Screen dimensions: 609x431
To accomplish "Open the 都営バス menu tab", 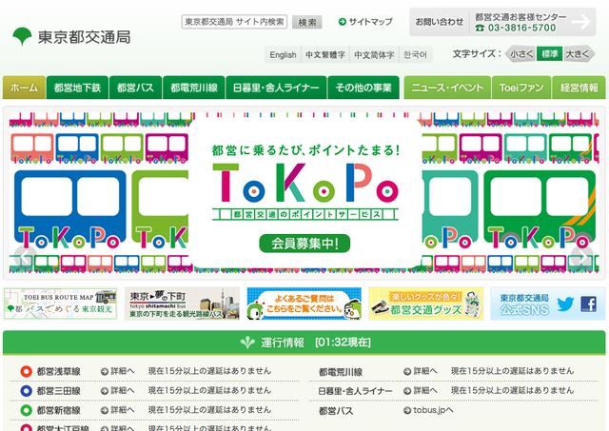I will tap(135, 88).
